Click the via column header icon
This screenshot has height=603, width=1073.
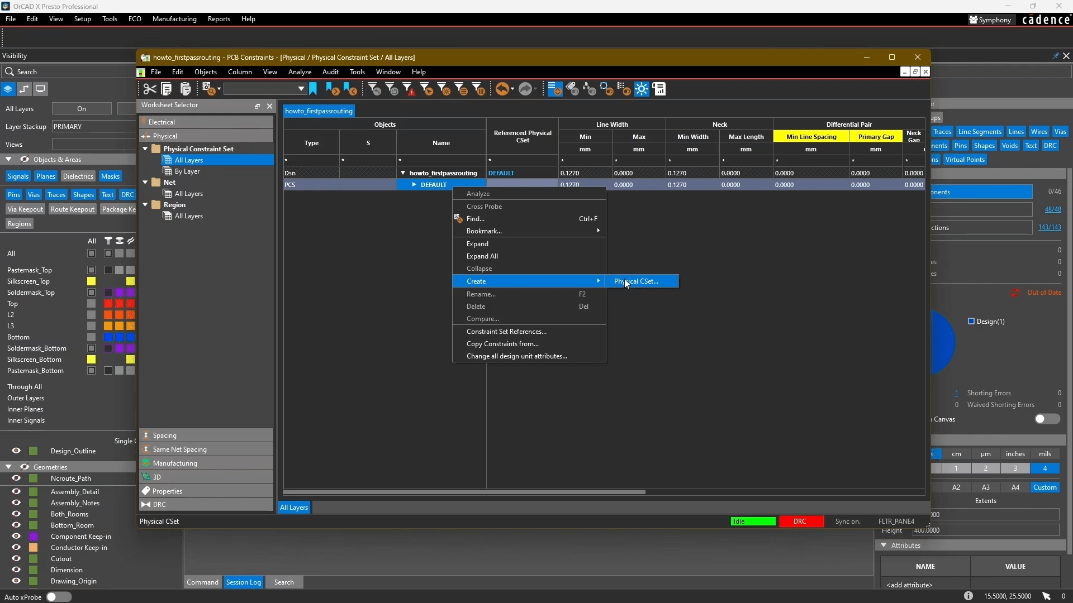pyautogui.click(x=120, y=241)
